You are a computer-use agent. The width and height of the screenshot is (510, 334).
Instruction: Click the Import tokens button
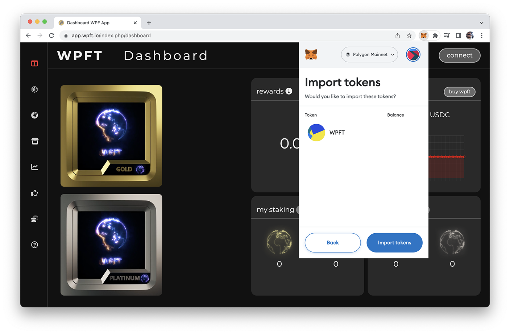point(394,243)
